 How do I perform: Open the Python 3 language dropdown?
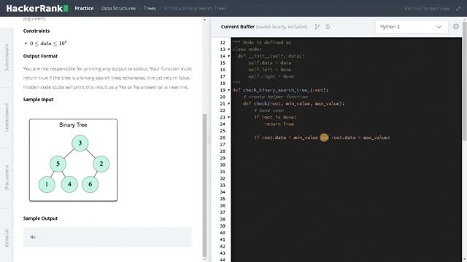pos(411,27)
